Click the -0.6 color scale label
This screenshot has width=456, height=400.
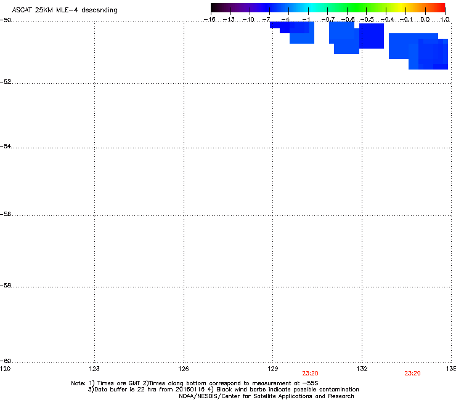[x=348, y=20]
